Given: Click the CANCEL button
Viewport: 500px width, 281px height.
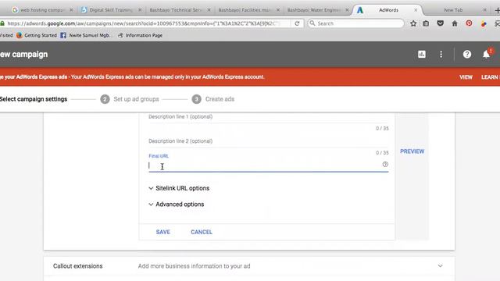Looking at the screenshot, I should [x=202, y=232].
